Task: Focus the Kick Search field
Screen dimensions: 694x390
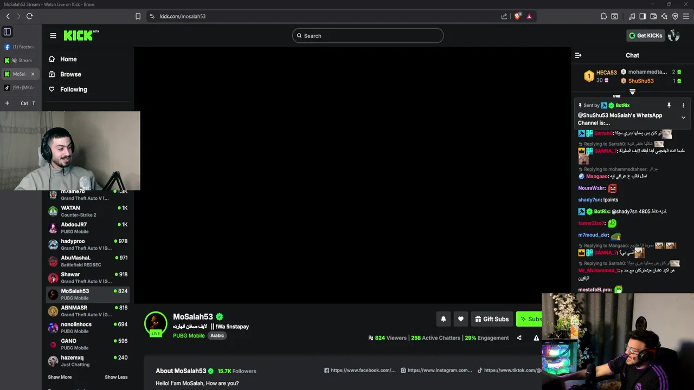Action: coord(368,36)
